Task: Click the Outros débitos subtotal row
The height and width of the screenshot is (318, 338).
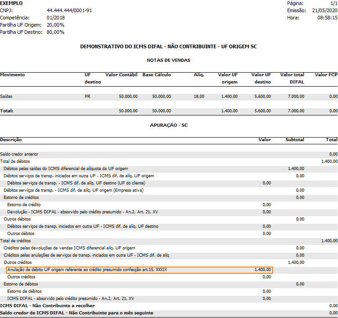Action: click(169, 219)
